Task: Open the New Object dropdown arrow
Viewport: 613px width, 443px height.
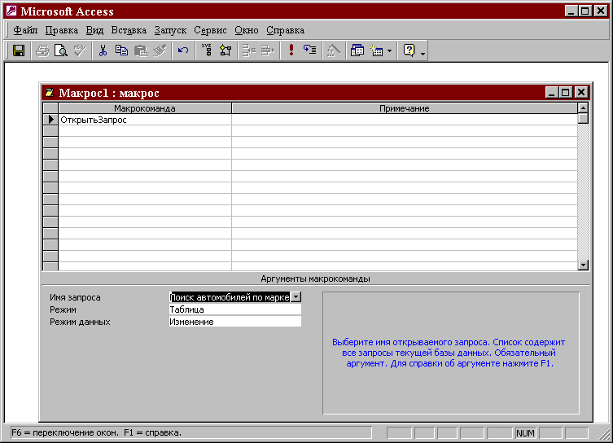Action: point(389,50)
